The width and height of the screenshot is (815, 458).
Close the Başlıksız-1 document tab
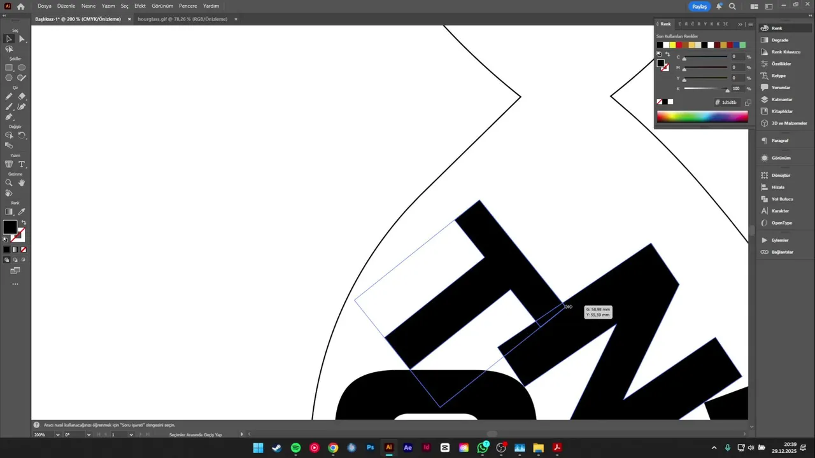pyautogui.click(x=129, y=19)
